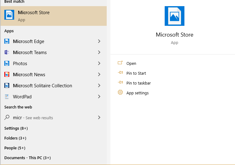Open App settings for Microsoft Store
235x165 pixels.
(138, 93)
